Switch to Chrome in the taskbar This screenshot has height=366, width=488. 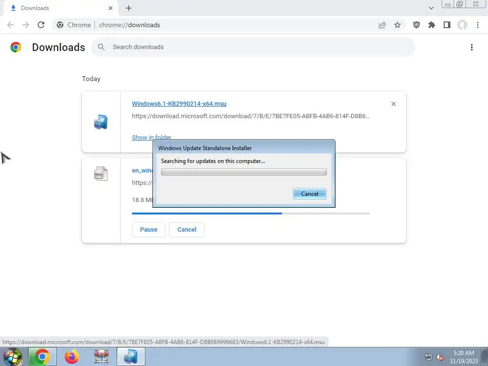(x=42, y=356)
